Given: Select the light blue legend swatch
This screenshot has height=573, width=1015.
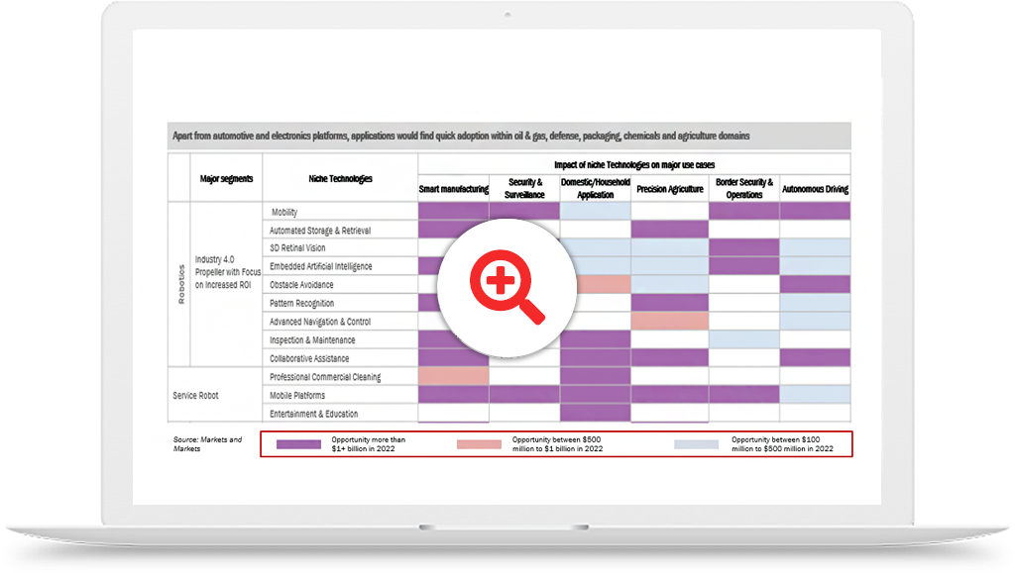Looking at the screenshot, I should pos(696,444).
